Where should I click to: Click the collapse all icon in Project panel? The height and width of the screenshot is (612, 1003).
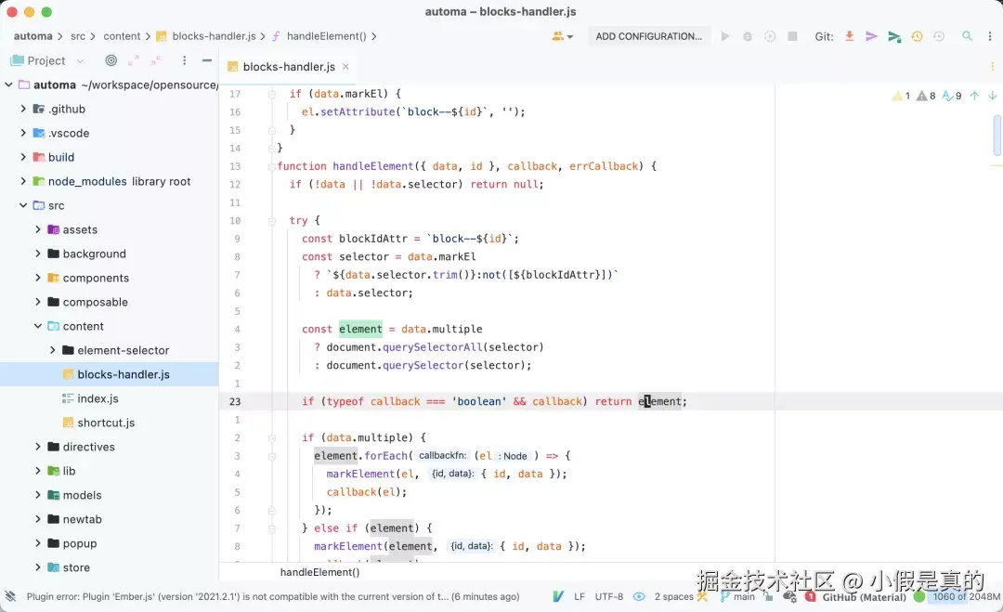tap(156, 60)
